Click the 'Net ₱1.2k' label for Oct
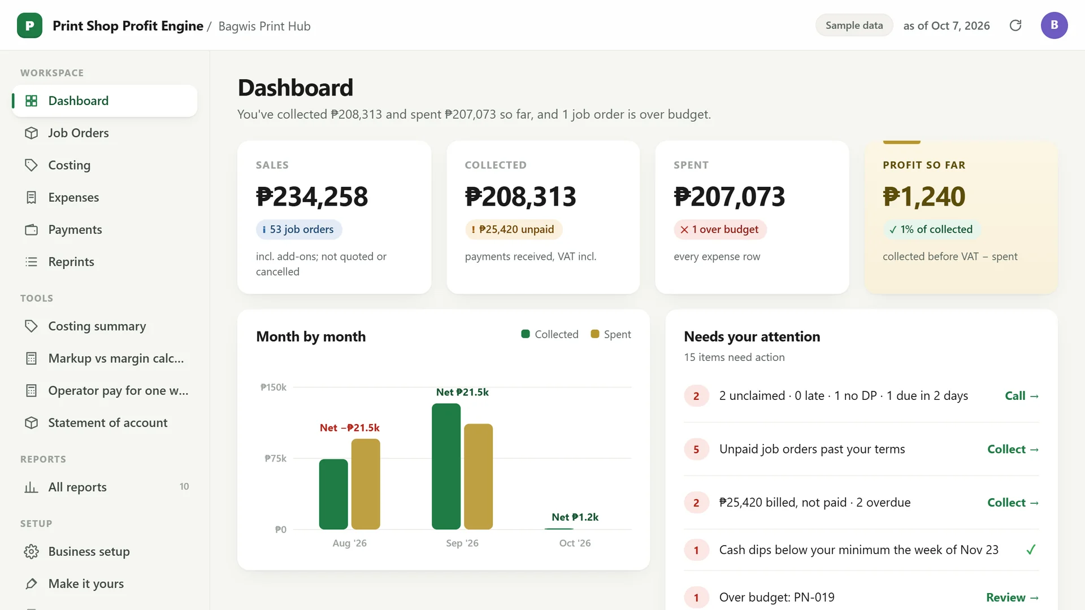This screenshot has width=1085, height=610. pos(575,517)
